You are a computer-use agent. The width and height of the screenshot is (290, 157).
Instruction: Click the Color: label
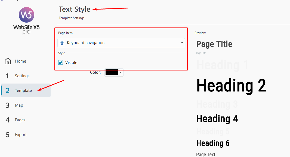[95, 72]
